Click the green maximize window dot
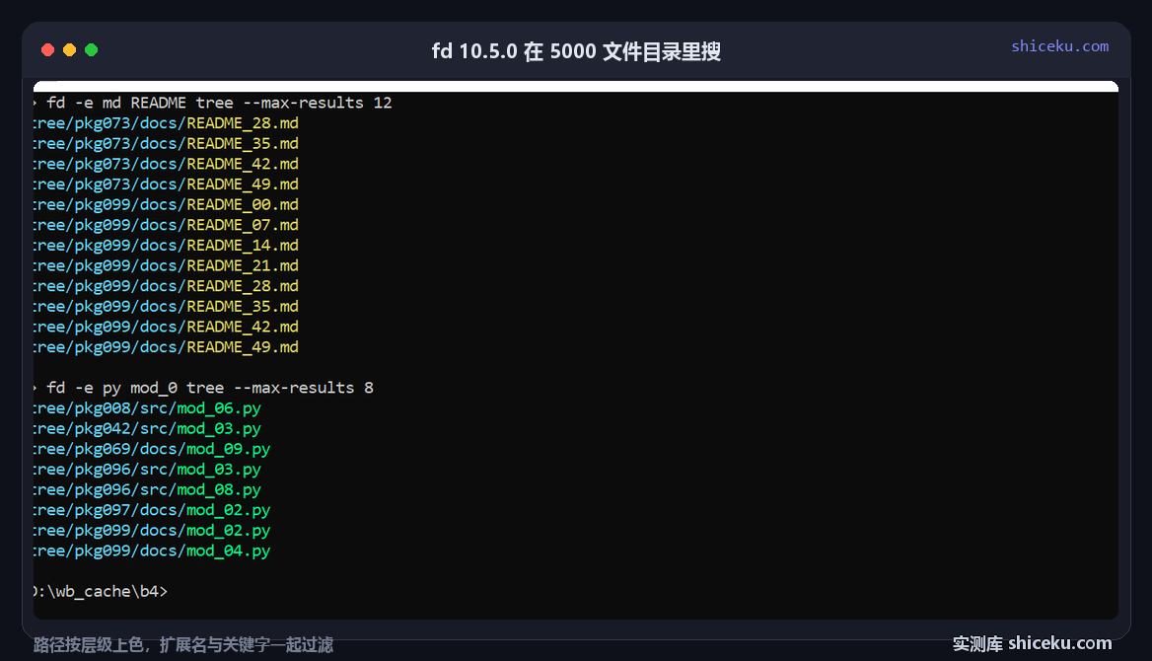This screenshot has height=661, width=1152. pyautogui.click(x=91, y=50)
